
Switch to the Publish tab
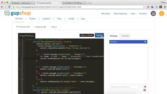(x=32, y=19)
